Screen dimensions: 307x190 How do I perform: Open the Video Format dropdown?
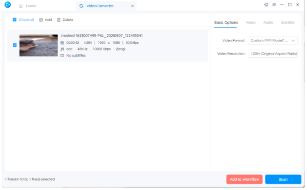[x=273, y=41]
